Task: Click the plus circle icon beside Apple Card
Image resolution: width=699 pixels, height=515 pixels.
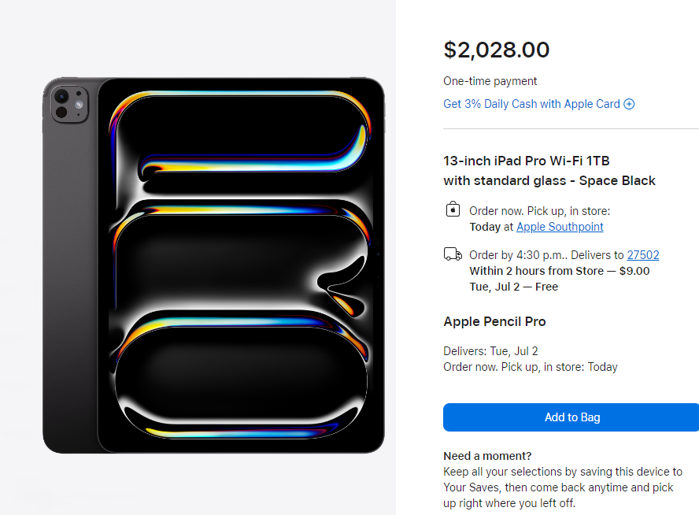Action: click(x=629, y=104)
